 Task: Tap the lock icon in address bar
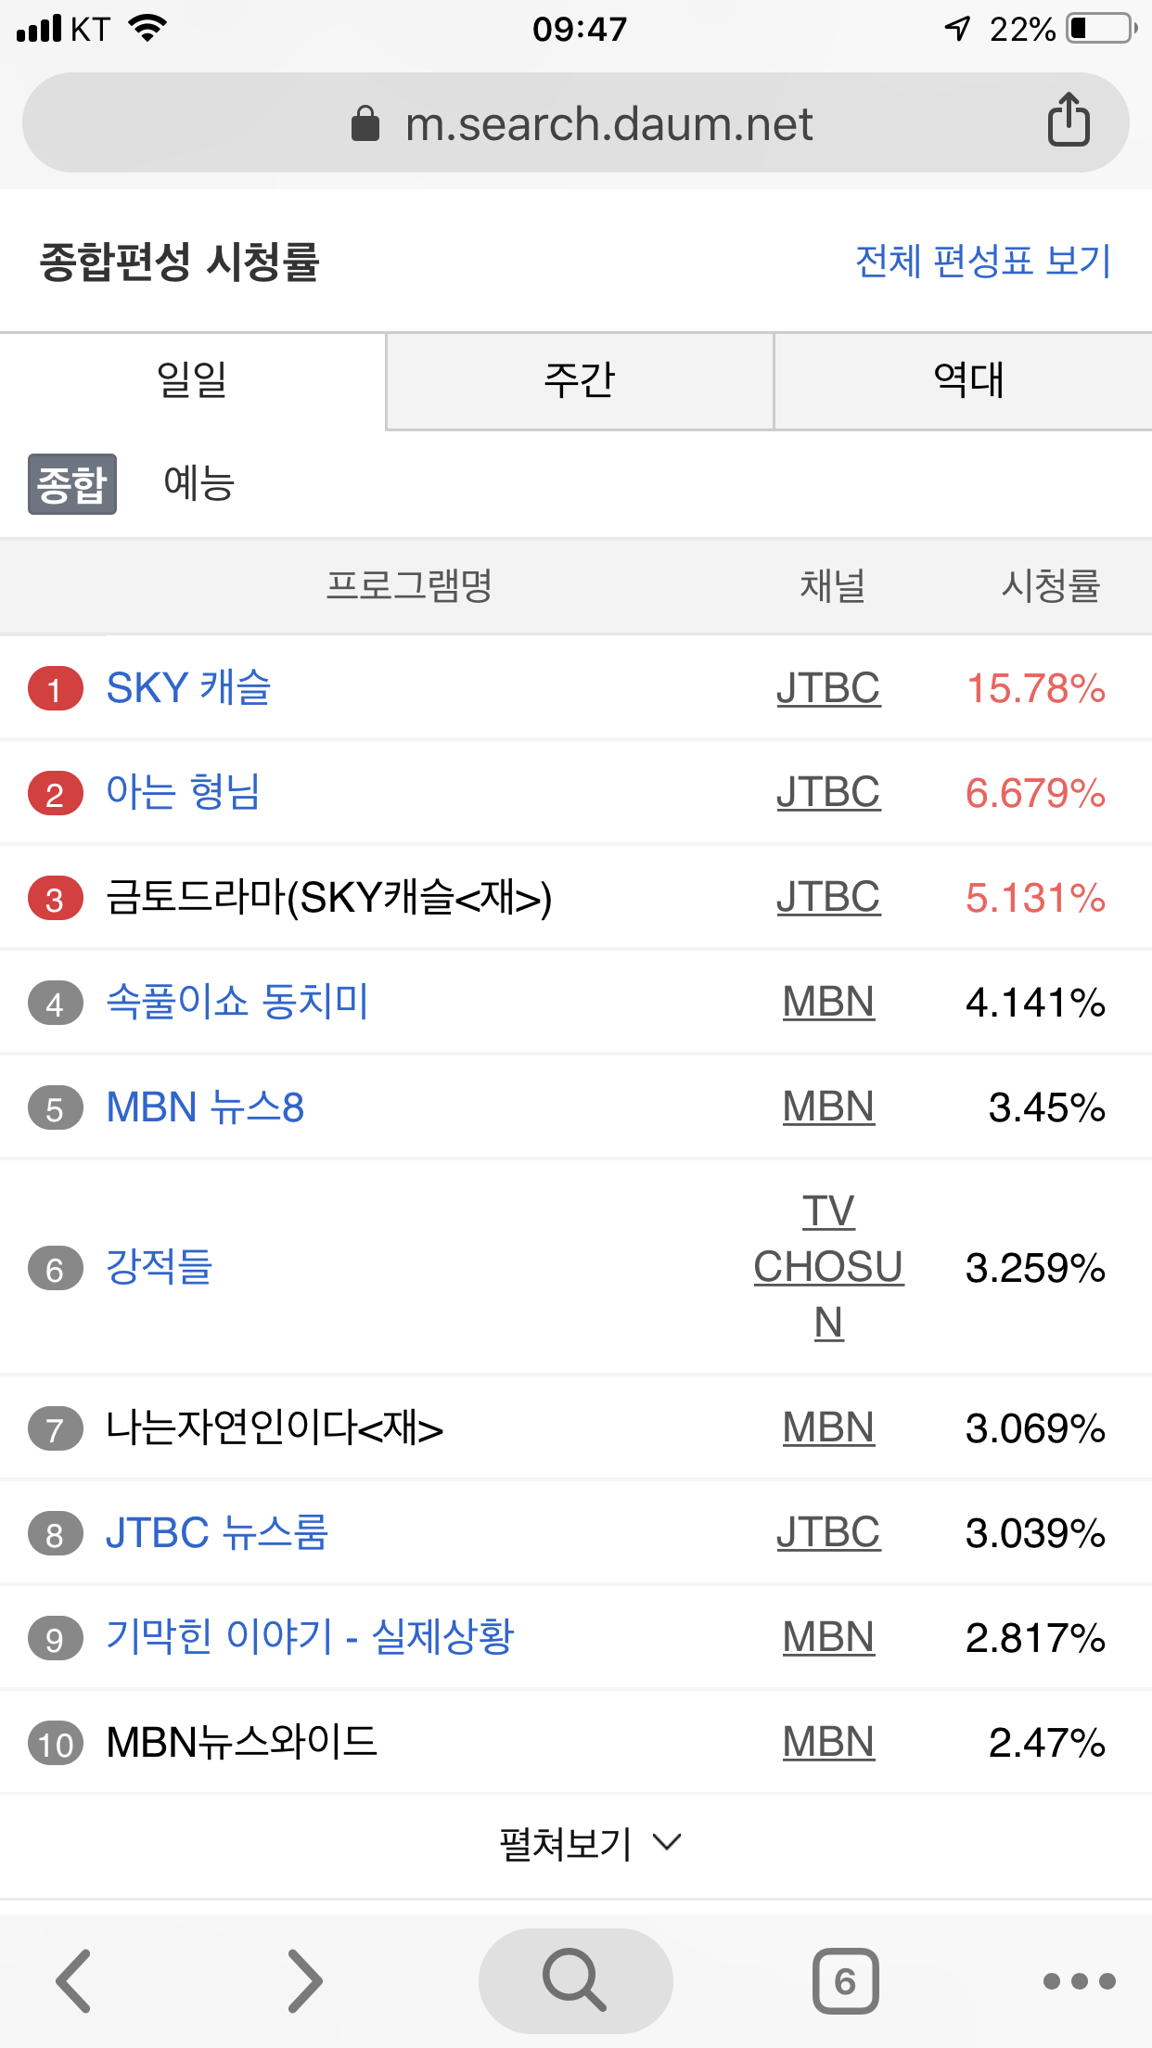[365, 123]
